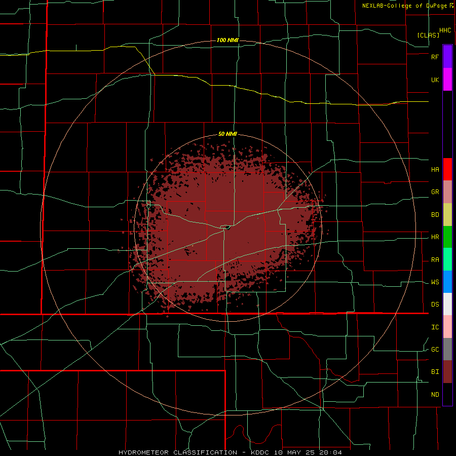Click the BD legend label

435,215
